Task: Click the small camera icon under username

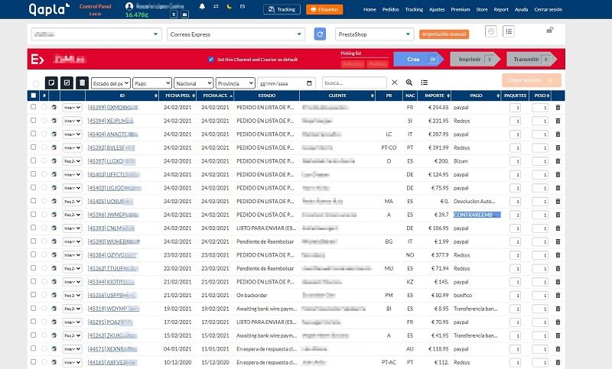Action: pos(185,14)
